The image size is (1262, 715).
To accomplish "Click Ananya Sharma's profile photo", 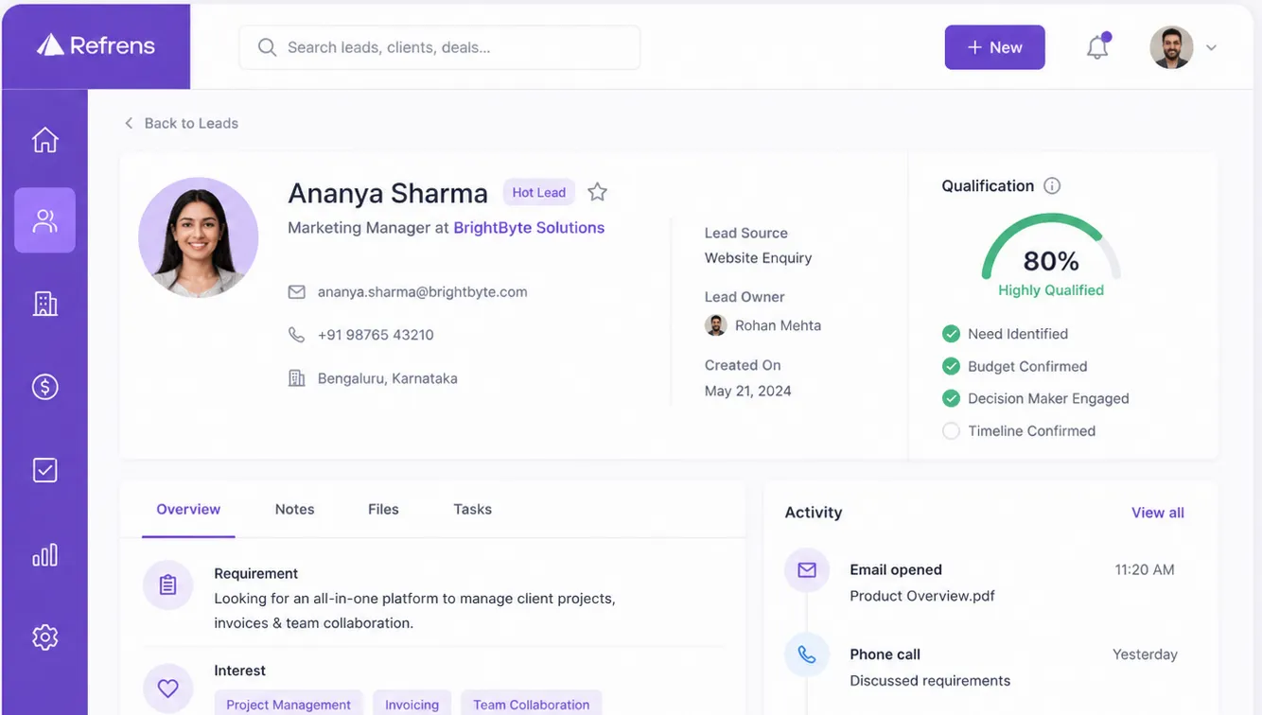I will click(198, 237).
